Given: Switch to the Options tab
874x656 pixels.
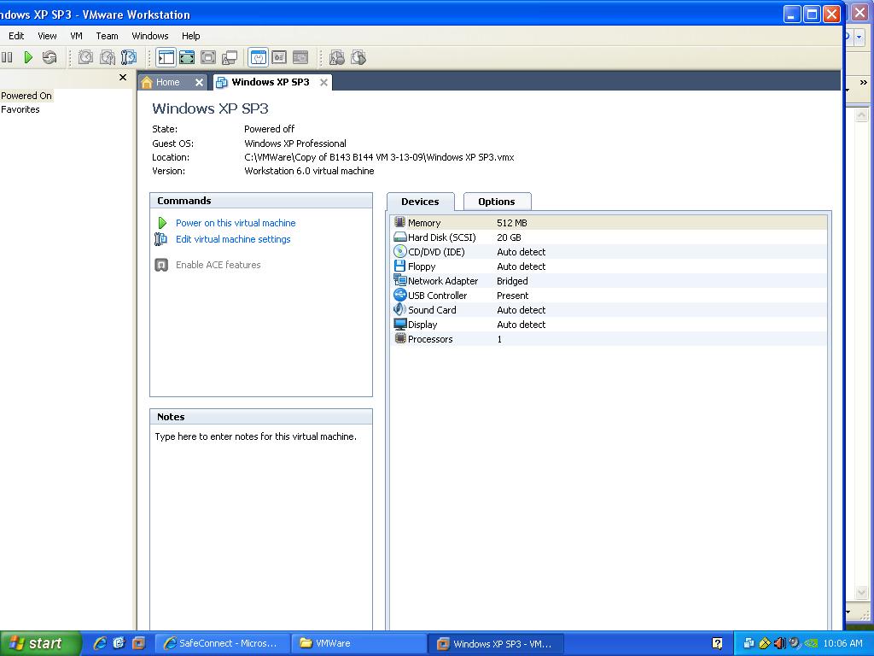Looking at the screenshot, I should (x=497, y=202).
